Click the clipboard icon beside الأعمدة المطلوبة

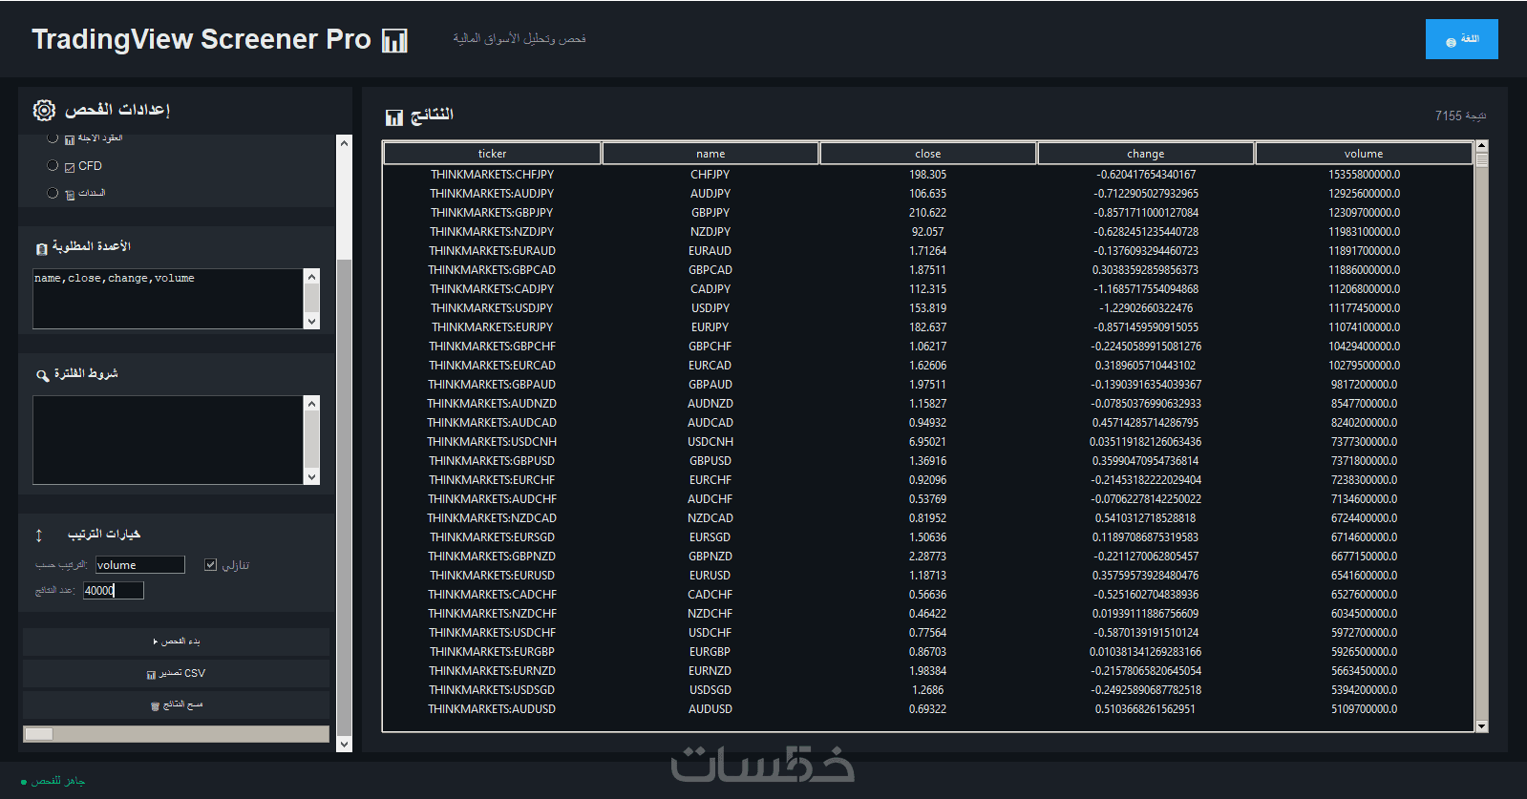coord(42,248)
